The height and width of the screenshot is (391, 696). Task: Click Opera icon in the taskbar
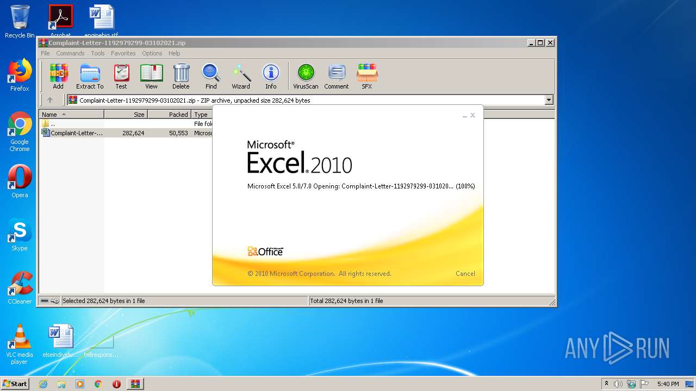click(116, 384)
